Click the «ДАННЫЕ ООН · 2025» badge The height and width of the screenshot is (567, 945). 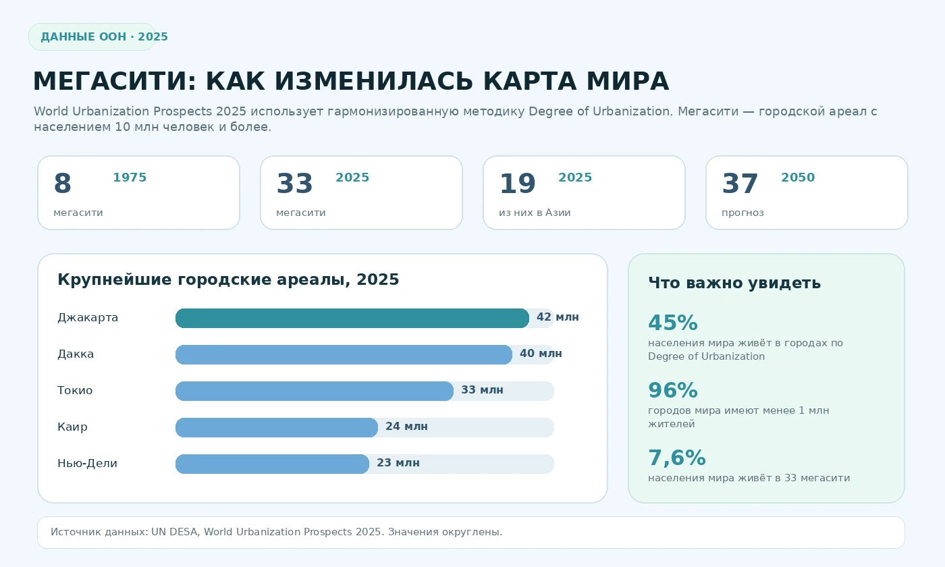[92, 37]
